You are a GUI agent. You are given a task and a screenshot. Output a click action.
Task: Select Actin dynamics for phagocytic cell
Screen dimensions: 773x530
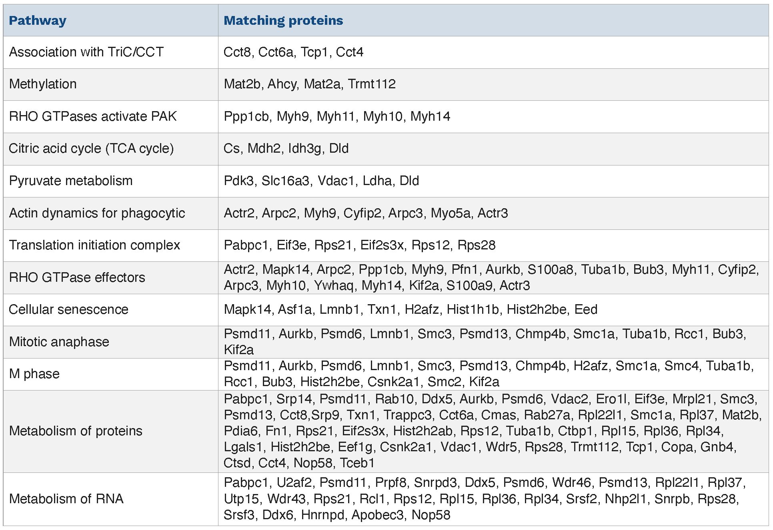click(x=97, y=213)
